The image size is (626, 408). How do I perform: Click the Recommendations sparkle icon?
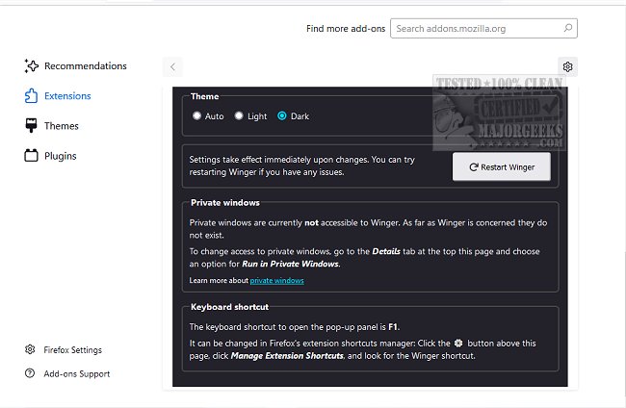31,66
